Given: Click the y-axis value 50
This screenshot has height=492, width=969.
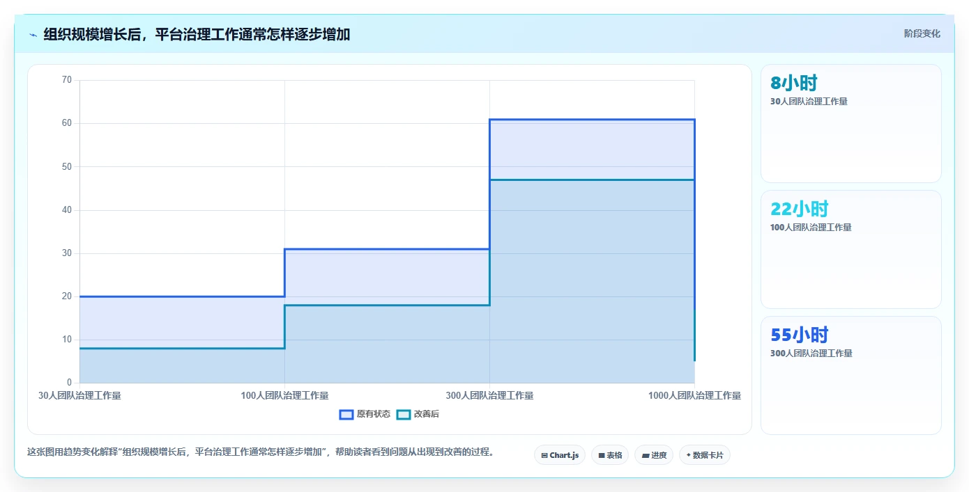Looking at the screenshot, I should (x=67, y=166).
